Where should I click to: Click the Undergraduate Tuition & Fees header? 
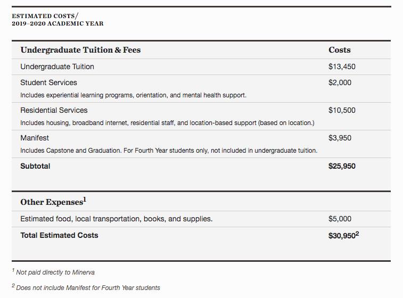tap(80, 50)
